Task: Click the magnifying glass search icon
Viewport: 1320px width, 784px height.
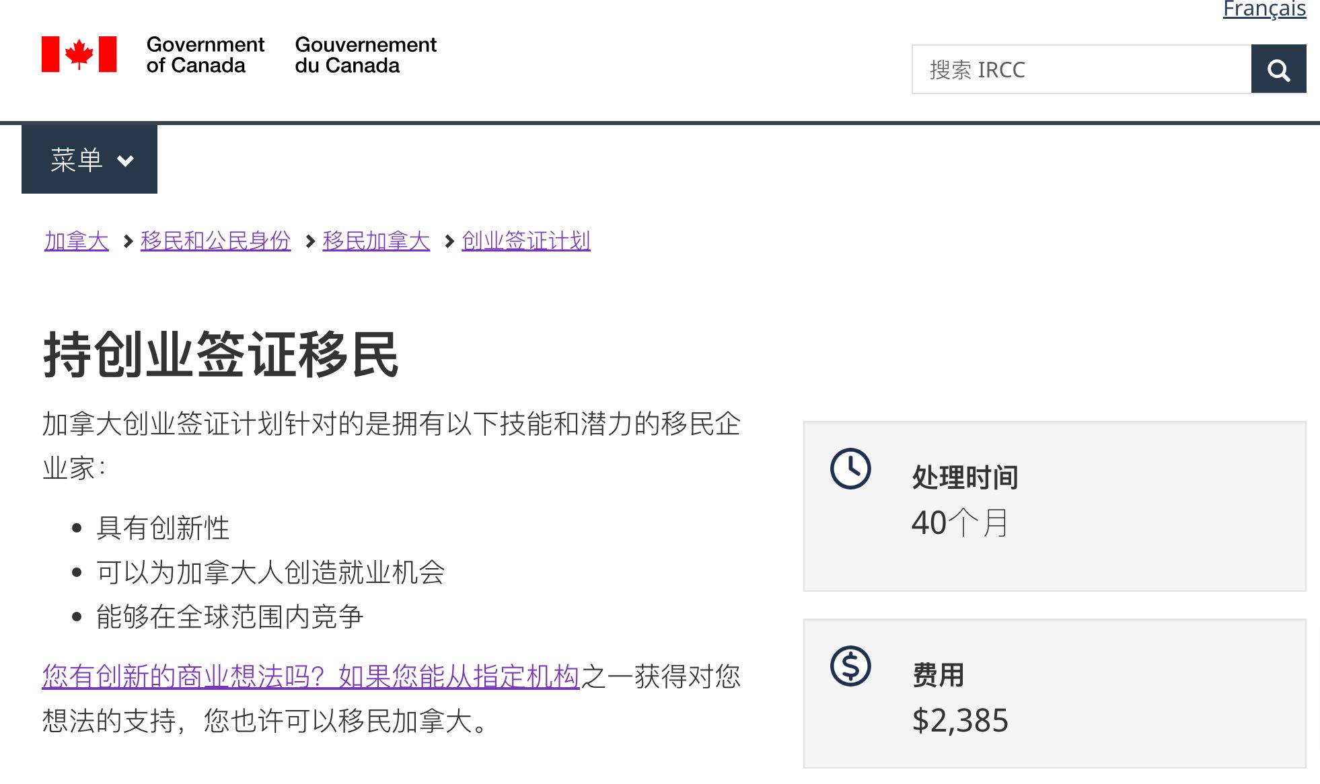Action: 1278,68
